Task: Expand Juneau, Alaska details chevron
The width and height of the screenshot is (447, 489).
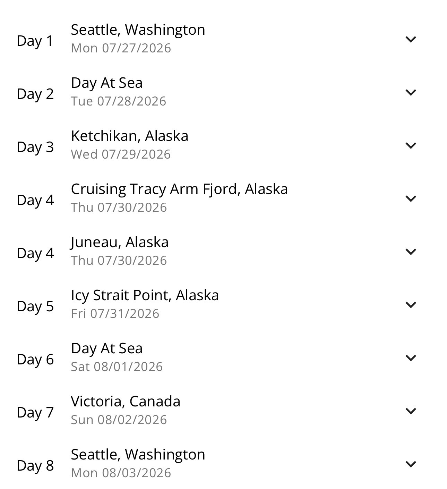Action: 411,252
